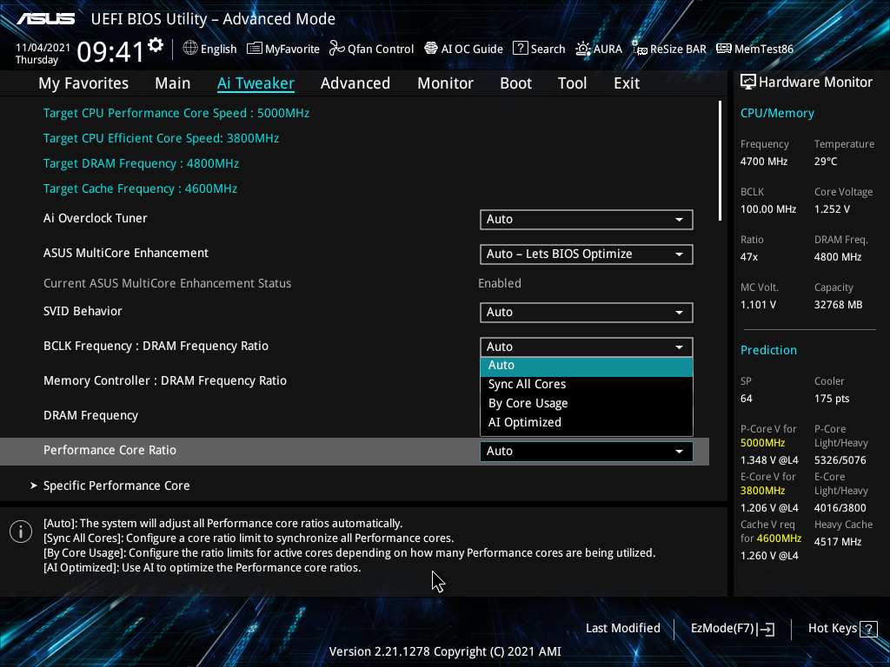Switch to Main tab
Screen dimensions: 890x667
pyautogui.click(x=173, y=83)
